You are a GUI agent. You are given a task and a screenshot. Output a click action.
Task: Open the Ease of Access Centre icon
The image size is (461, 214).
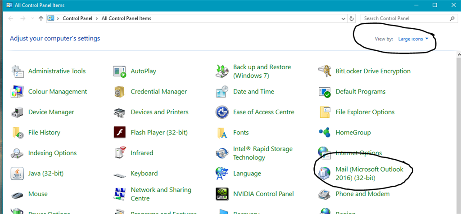pyautogui.click(x=222, y=112)
